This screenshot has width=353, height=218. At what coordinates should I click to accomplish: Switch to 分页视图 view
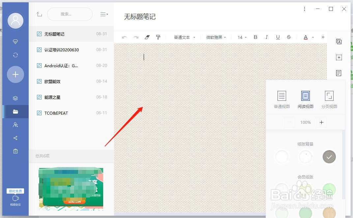(x=329, y=99)
